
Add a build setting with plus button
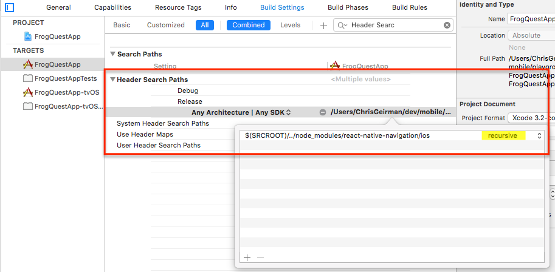[323, 25]
